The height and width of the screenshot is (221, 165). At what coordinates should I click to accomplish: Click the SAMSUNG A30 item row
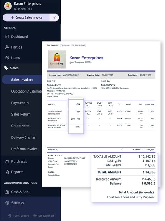click(101, 112)
